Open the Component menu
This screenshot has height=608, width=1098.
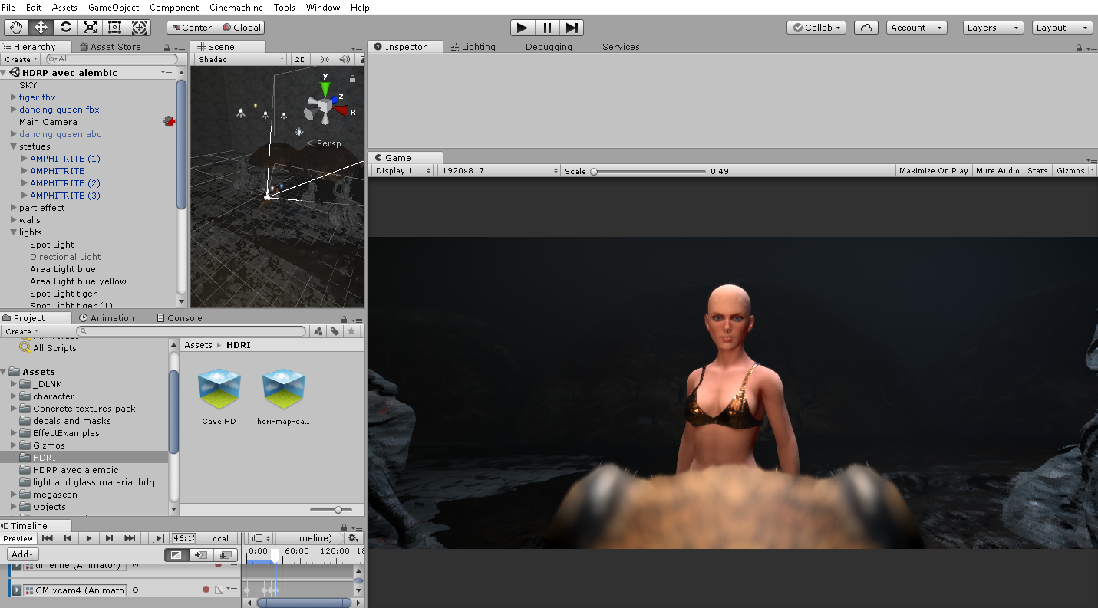click(x=174, y=8)
